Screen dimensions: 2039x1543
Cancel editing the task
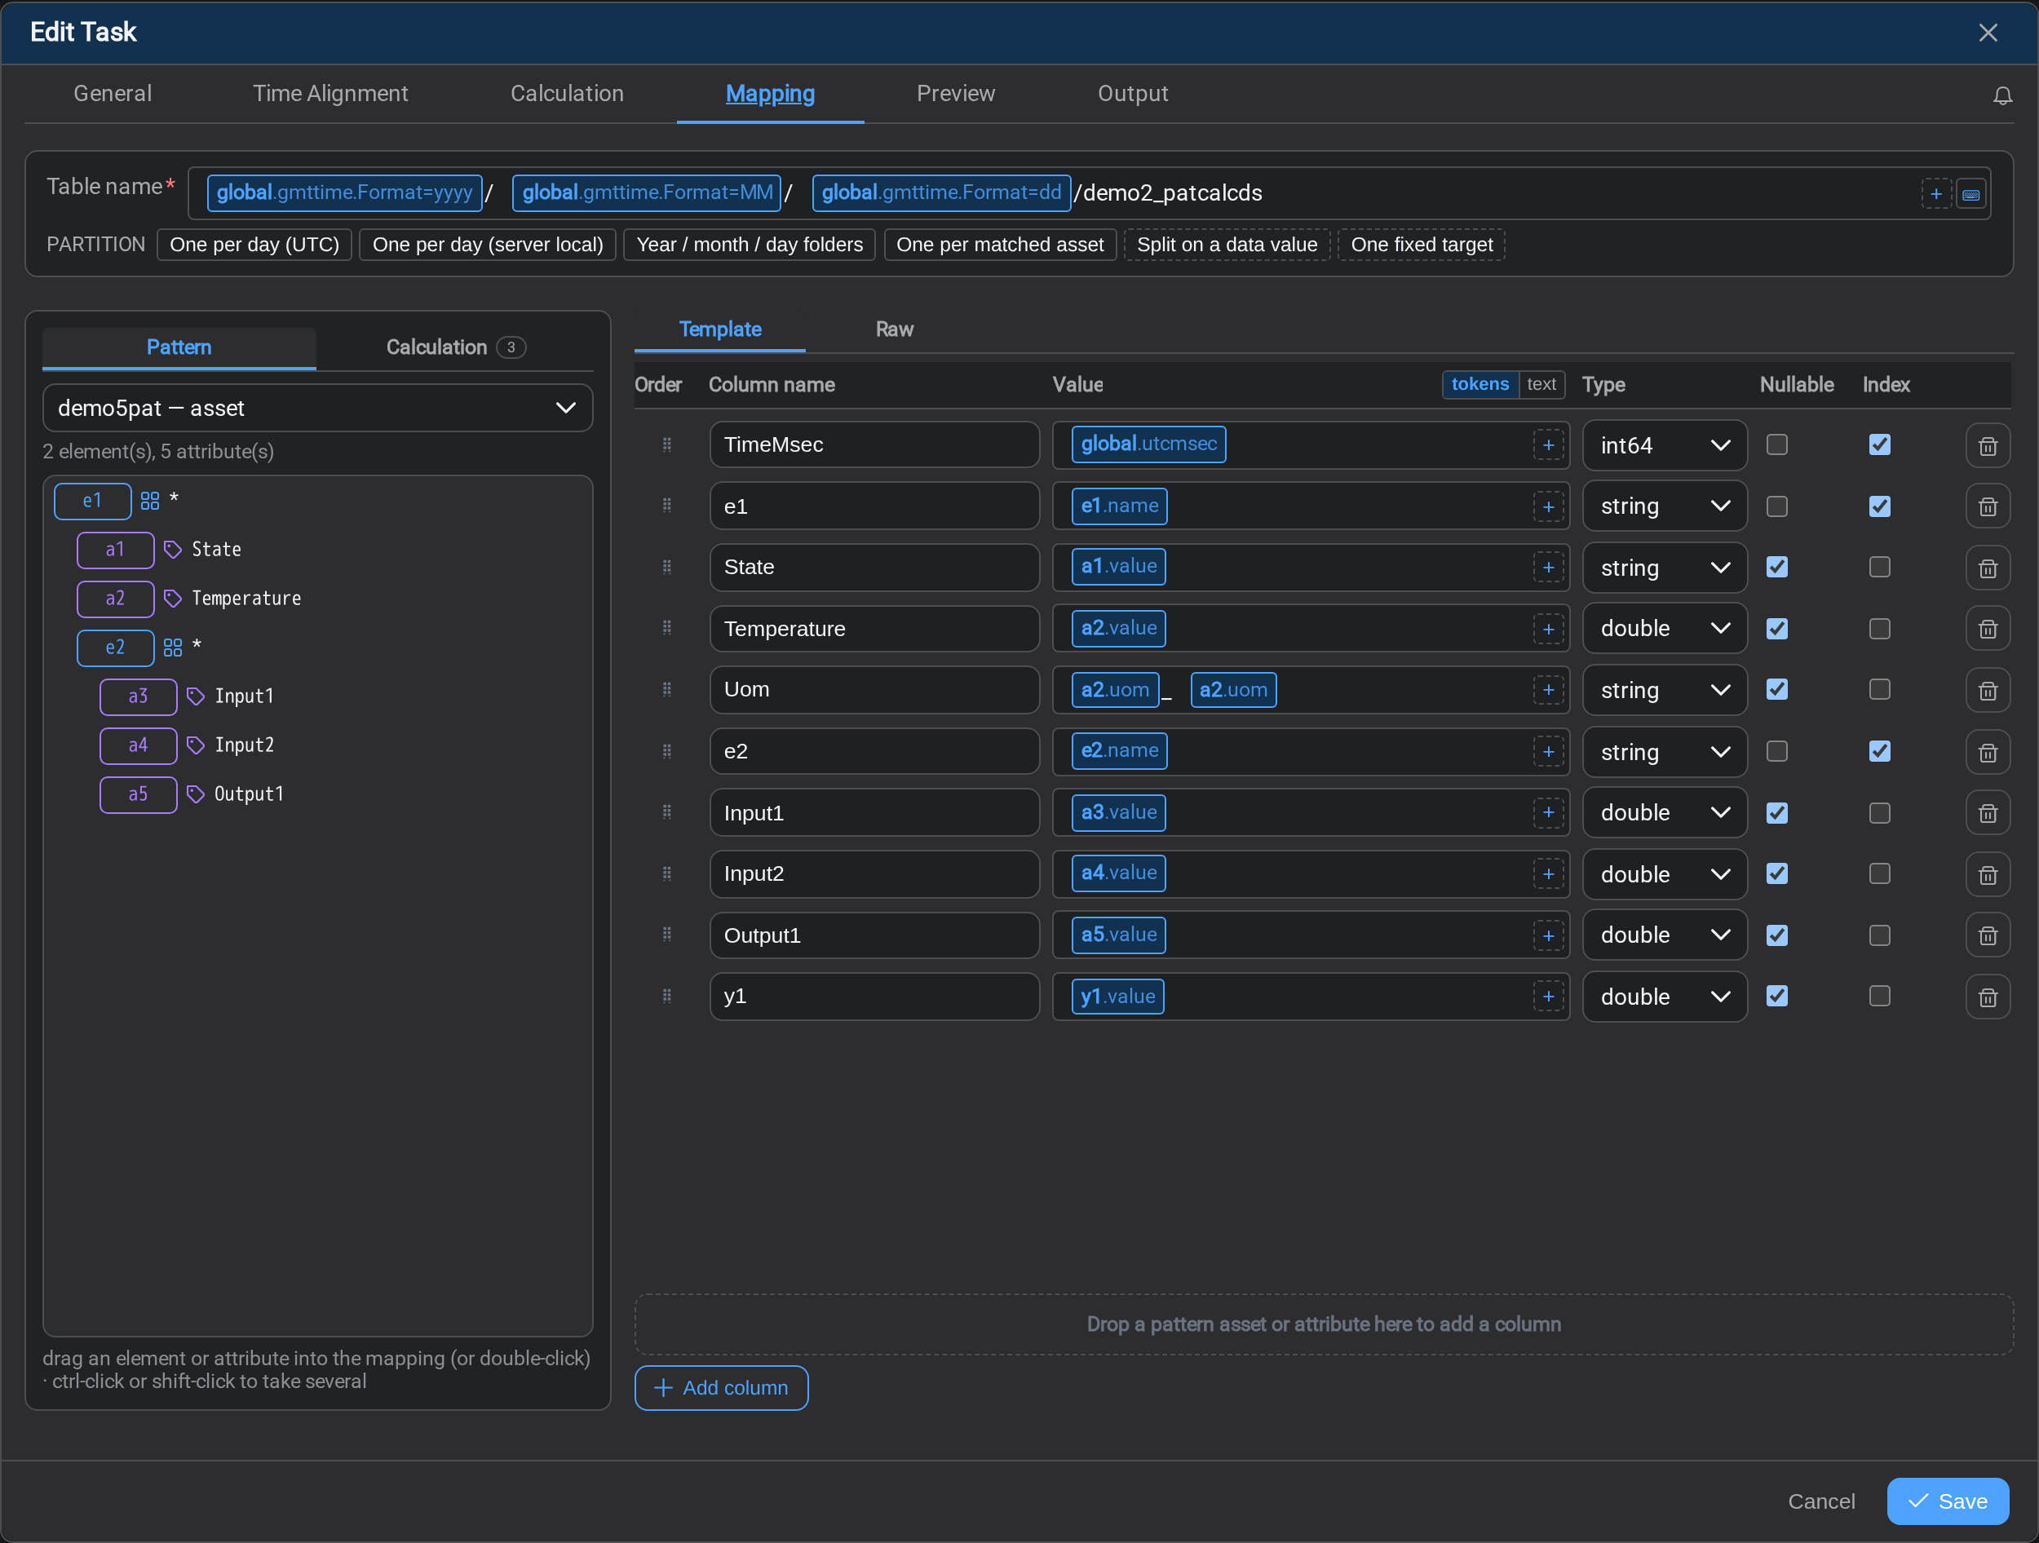(1820, 1501)
